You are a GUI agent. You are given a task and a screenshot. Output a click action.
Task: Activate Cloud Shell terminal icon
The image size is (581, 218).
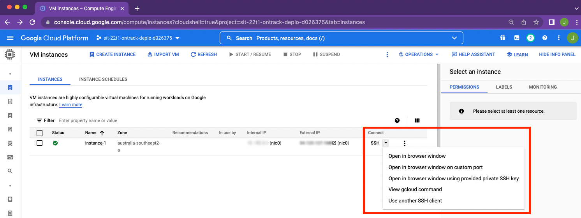coord(516,38)
